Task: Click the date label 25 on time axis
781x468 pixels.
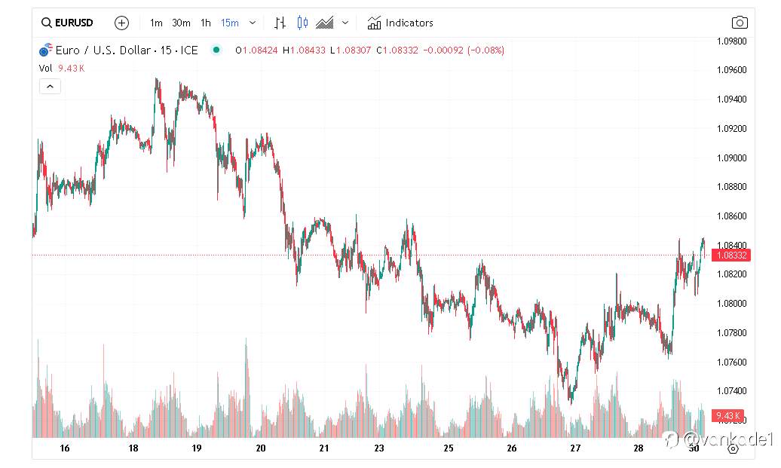Action: 449,448
